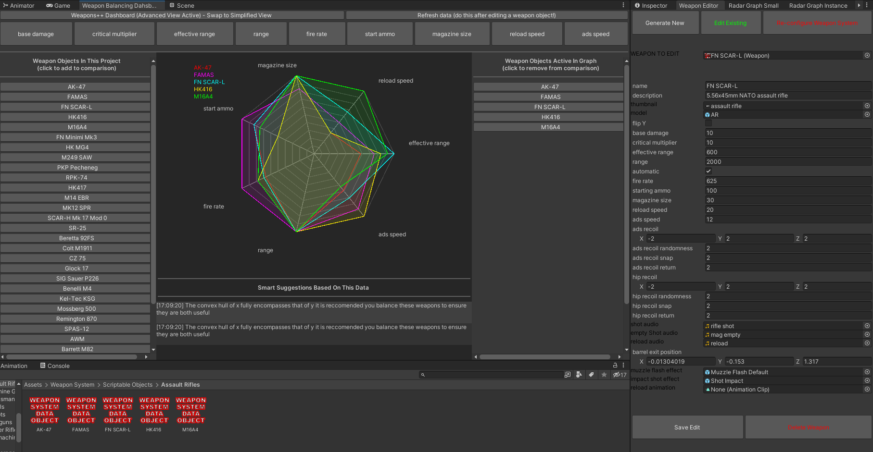Open the object picker for Weapon To Edit
Image resolution: width=873 pixels, height=452 pixels.
click(x=867, y=56)
